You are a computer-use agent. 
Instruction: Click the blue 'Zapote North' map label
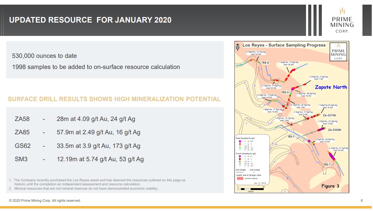coord(331,87)
